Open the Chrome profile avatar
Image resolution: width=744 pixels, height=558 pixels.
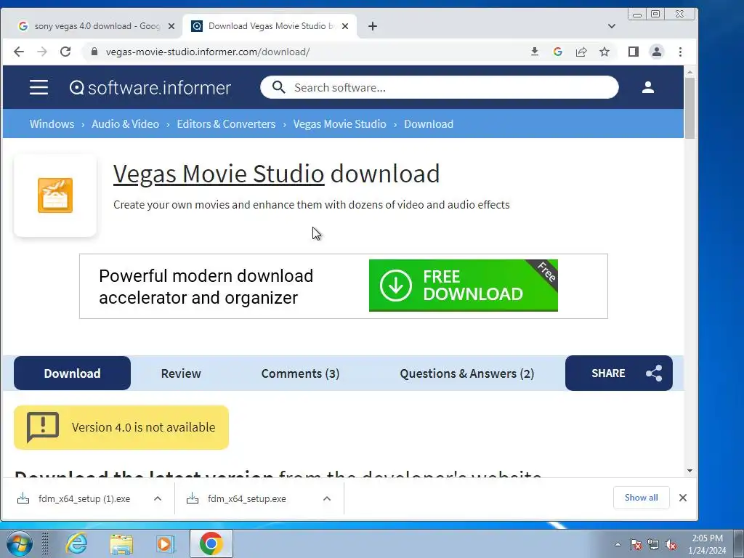[657, 52]
